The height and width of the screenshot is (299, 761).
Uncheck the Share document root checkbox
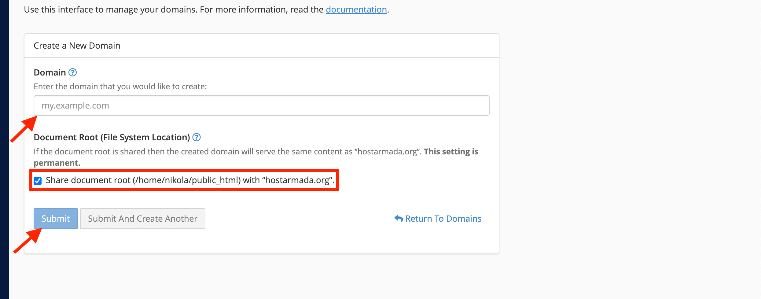pos(38,181)
